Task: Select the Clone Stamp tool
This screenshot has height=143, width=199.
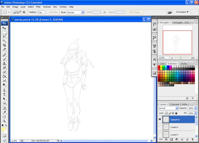Action: (4, 64)
